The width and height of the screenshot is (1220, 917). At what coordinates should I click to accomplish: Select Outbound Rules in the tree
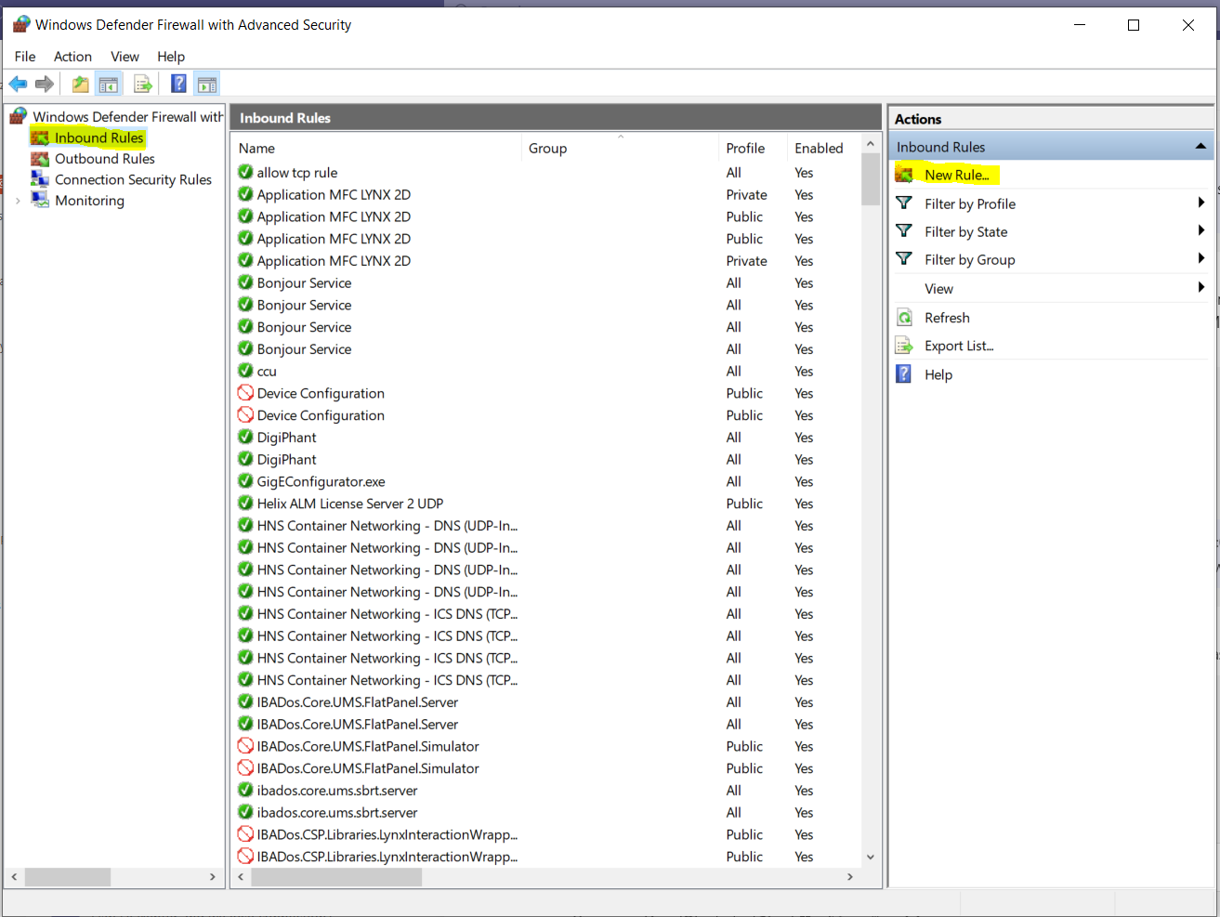105,159
